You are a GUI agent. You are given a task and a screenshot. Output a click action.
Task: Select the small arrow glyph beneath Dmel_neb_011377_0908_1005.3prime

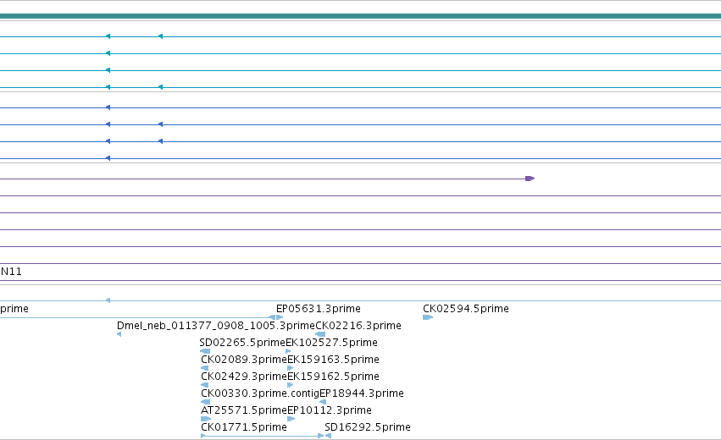[119, 334]
